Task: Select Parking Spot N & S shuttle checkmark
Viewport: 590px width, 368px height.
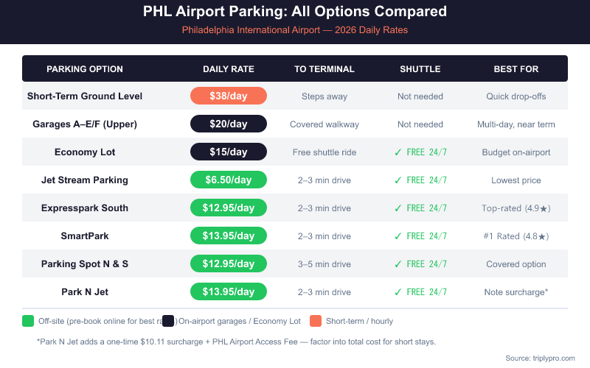Action: (398, 264)
